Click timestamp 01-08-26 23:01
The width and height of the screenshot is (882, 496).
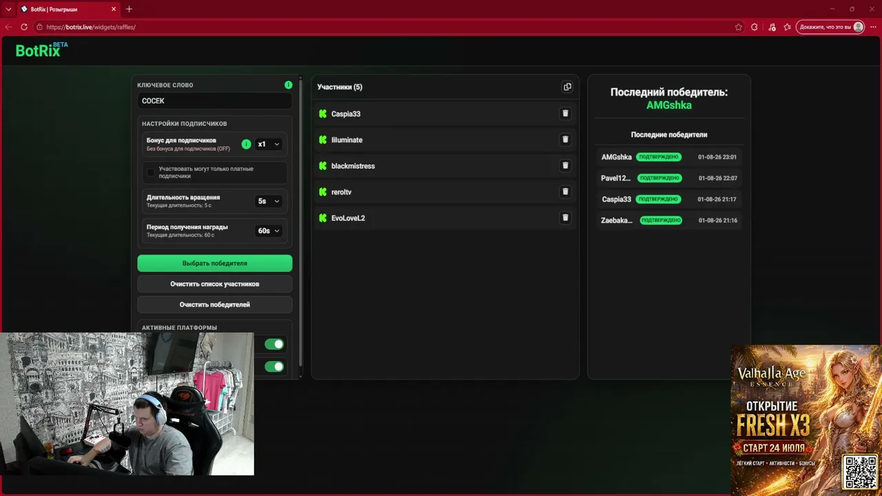point(717,157)
